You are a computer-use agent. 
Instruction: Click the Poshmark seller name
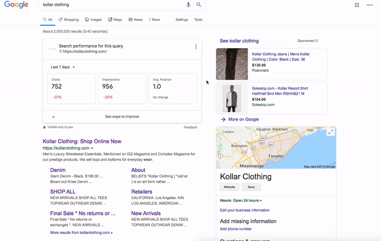[260, 70]
